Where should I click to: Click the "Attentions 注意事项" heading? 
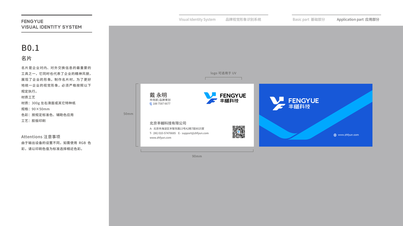(x=41, y=137)
